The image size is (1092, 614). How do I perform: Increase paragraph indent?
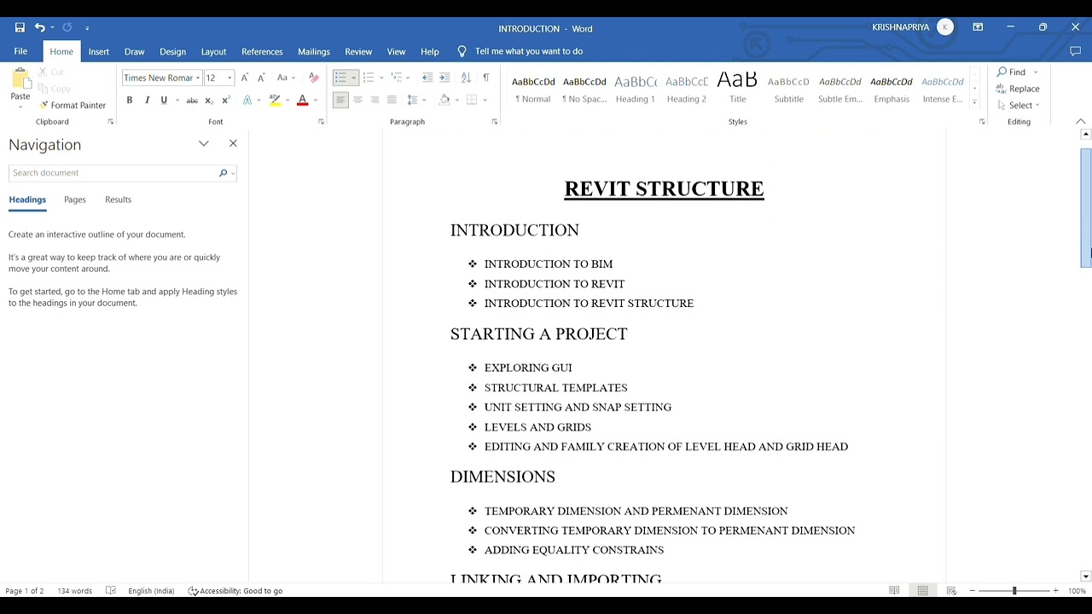[444, 78]
